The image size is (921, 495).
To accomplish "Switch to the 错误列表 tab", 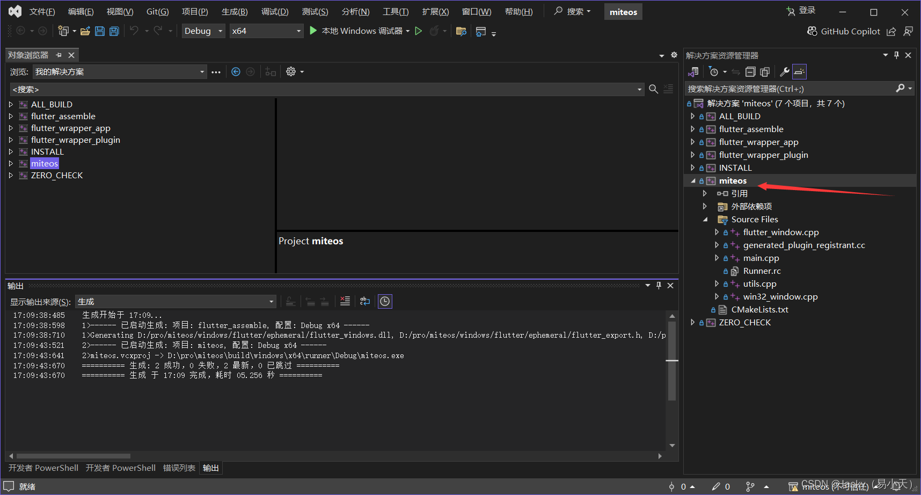I will point(179,468).
